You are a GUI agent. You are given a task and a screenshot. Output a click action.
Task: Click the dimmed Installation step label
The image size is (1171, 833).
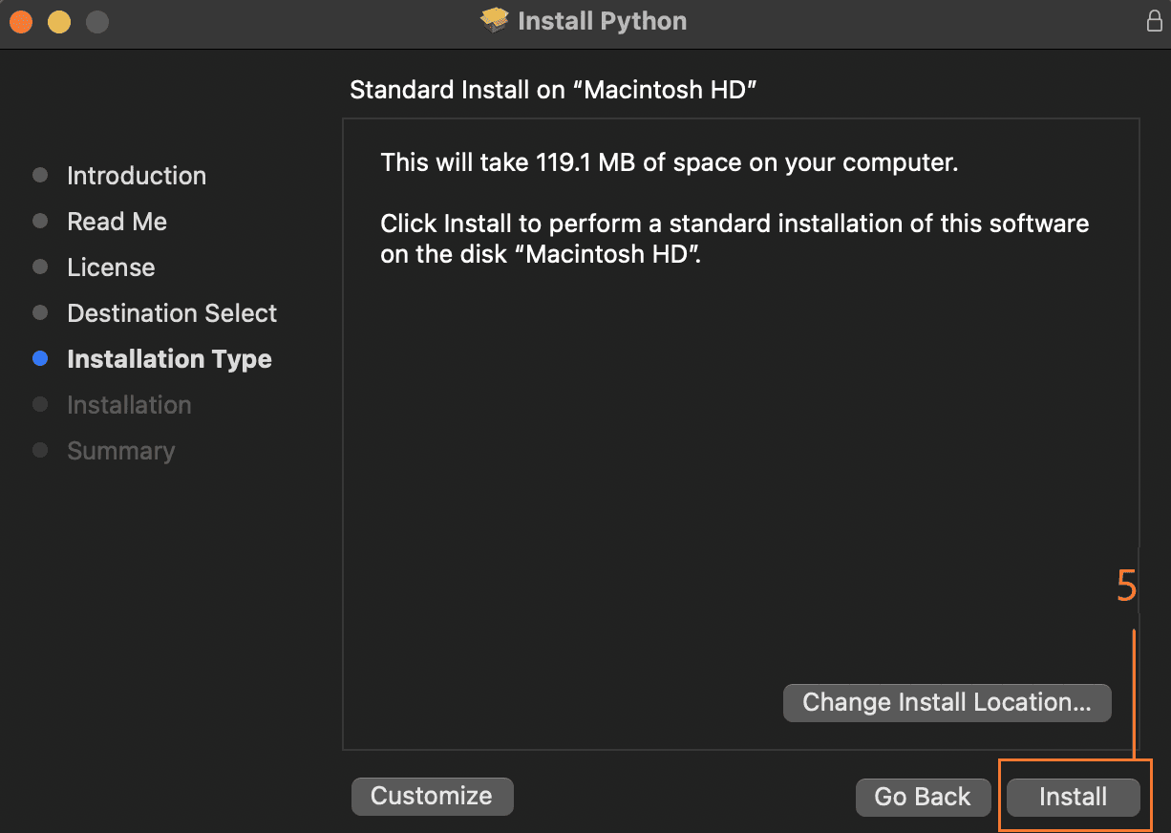(x=129, y=405)
